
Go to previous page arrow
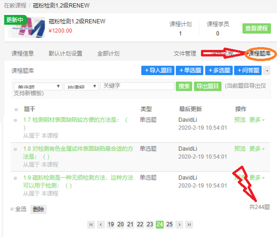(101, 224)
